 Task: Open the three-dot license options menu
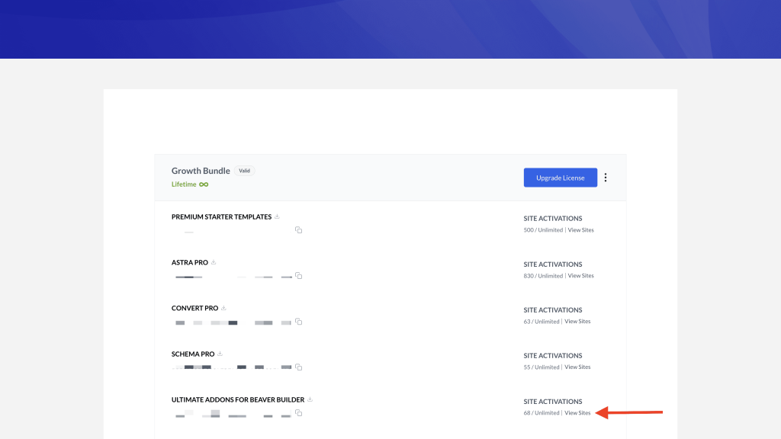606,178
